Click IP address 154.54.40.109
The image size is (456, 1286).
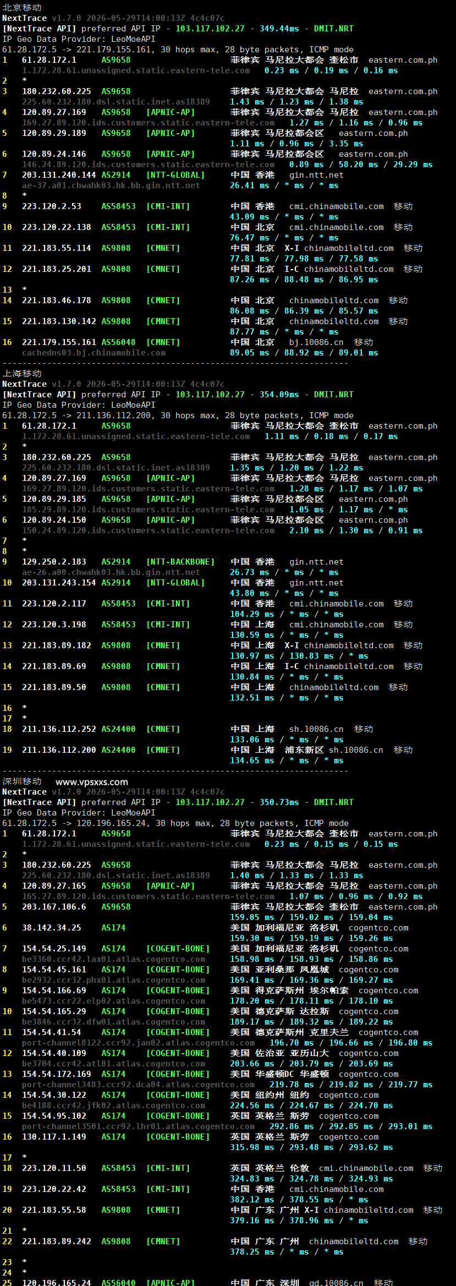click(x=54, y=1053)
